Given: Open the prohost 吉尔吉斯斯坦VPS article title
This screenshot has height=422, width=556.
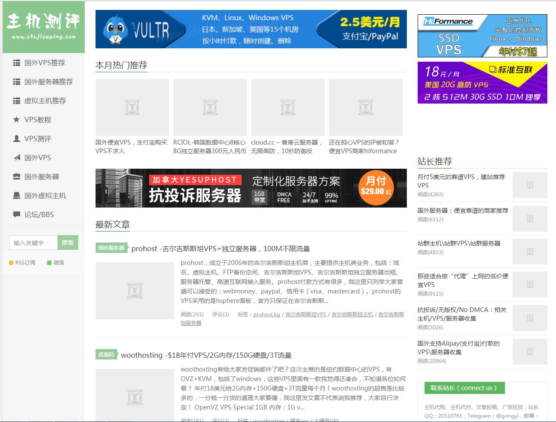Looking at the screenshot, I should (x=220, y=249).
